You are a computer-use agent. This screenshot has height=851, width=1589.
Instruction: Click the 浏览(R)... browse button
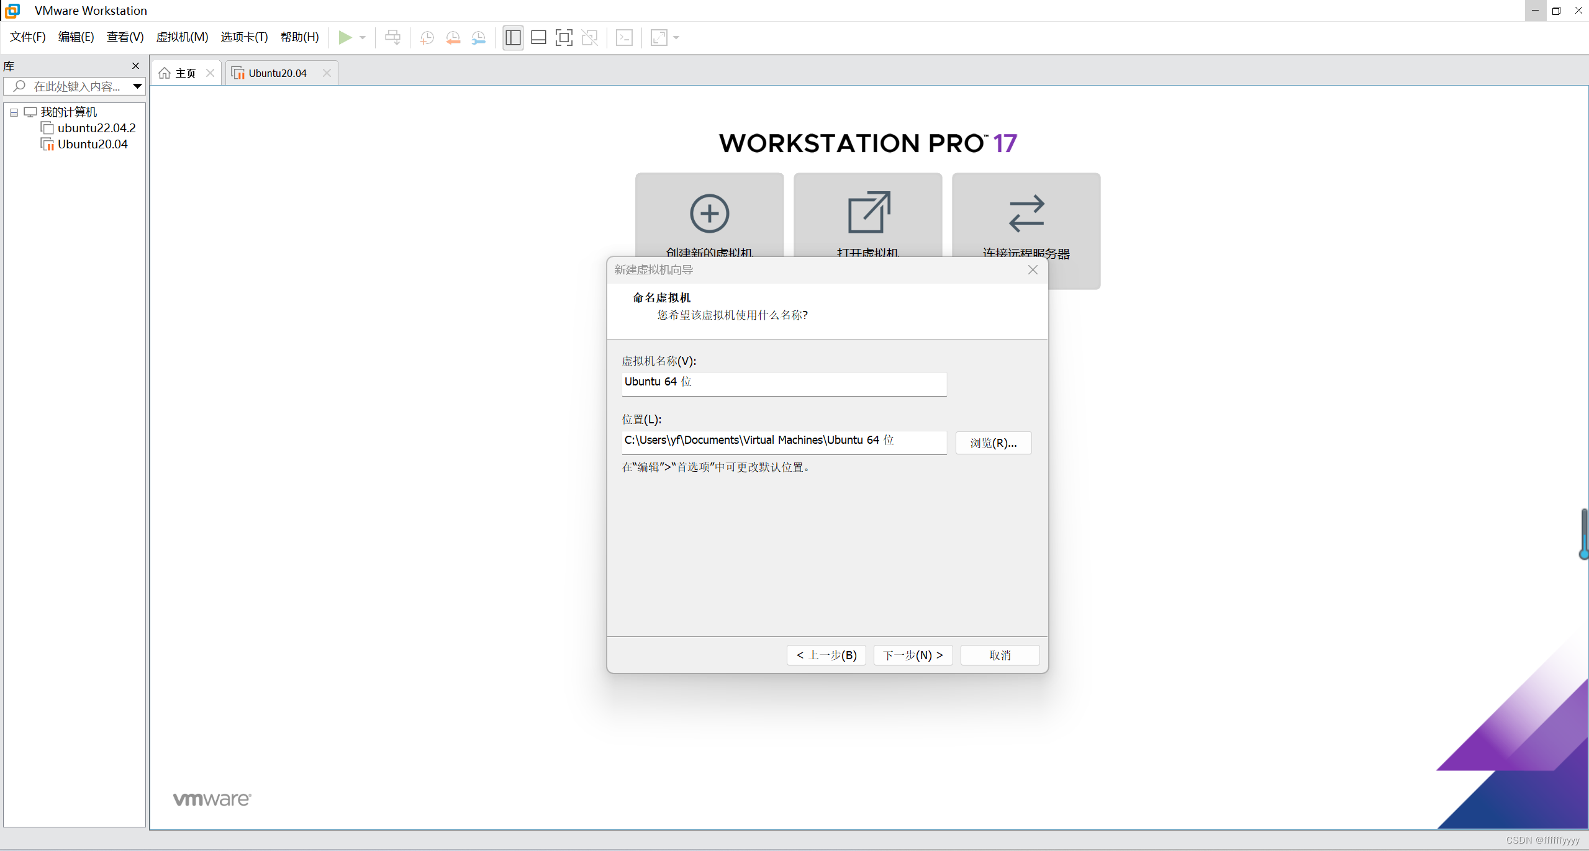click(993, 443)
